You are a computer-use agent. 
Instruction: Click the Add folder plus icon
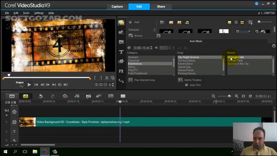point(130,22)
